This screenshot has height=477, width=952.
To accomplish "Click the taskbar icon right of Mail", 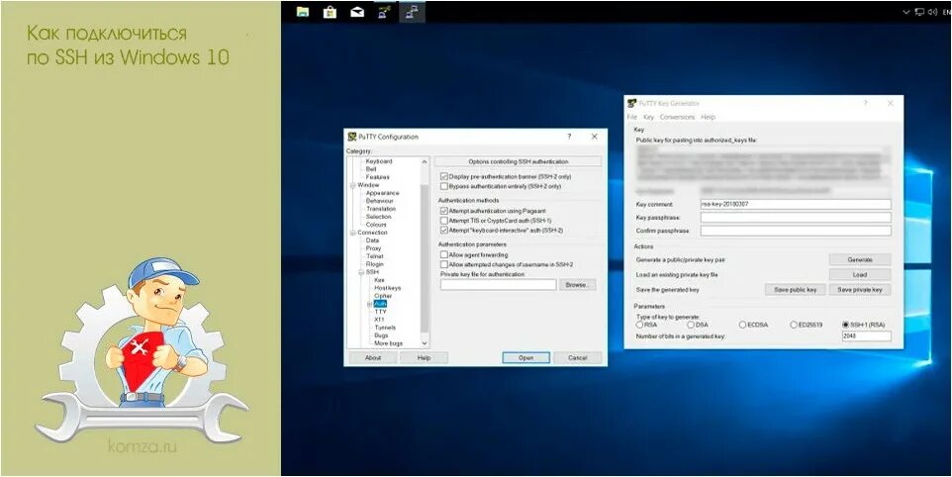I will point(384,11).
